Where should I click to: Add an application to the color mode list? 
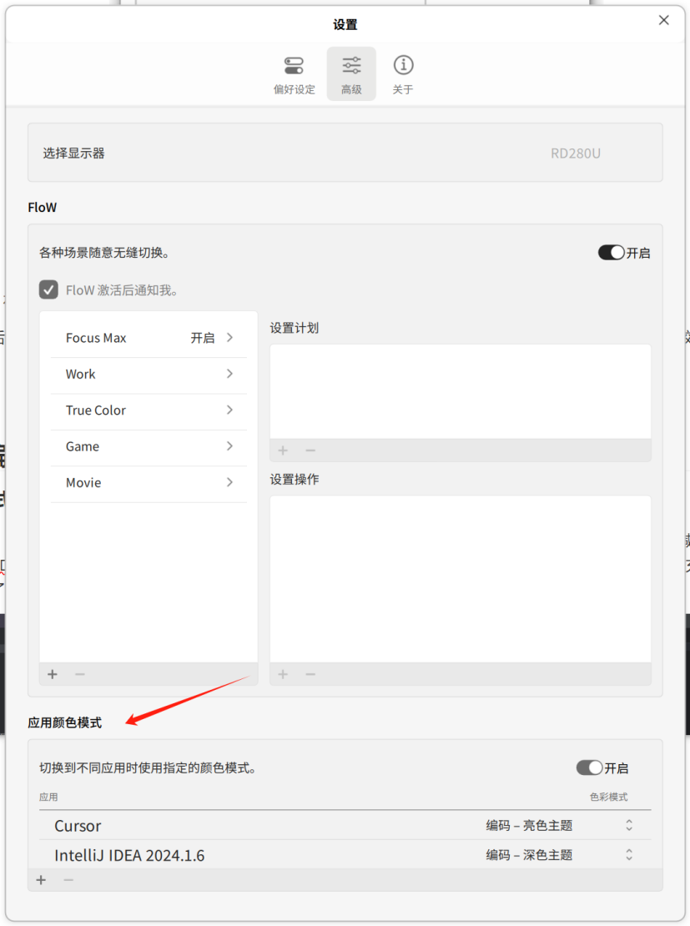pyautogui.click(x=40, y=879)
